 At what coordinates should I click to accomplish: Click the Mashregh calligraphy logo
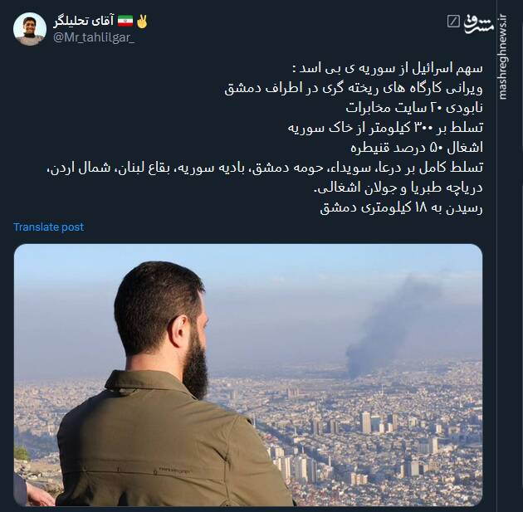coord(479,24)
